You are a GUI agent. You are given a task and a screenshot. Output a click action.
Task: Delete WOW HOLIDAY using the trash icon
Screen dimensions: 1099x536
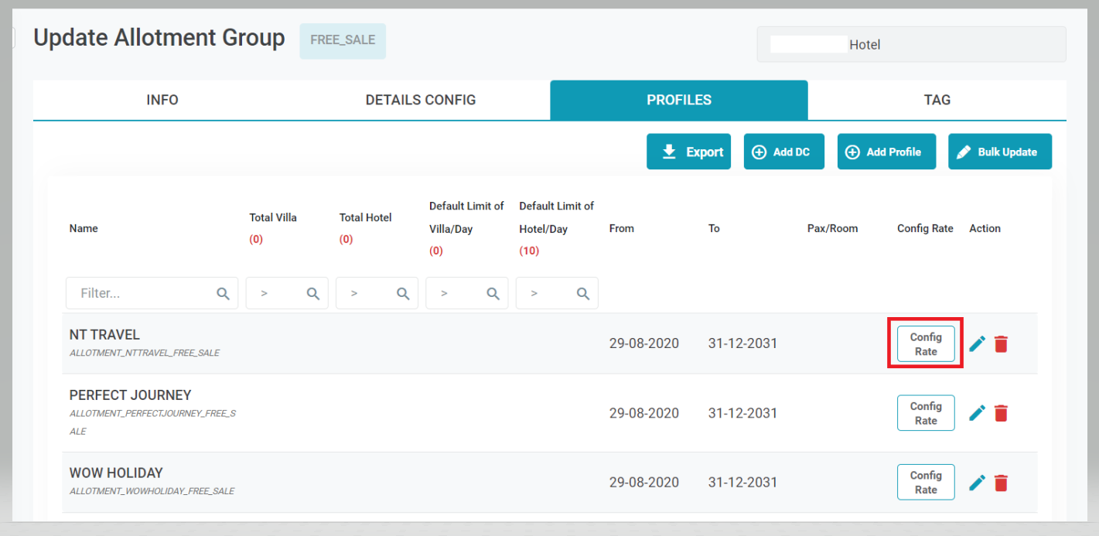(x=1001, y=483)
